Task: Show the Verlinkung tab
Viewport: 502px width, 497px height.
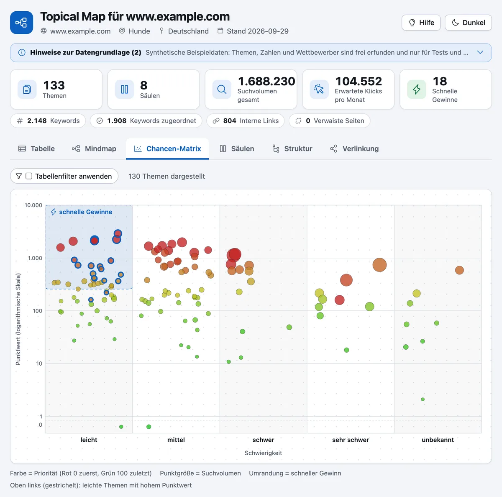Action: (354, 149)
